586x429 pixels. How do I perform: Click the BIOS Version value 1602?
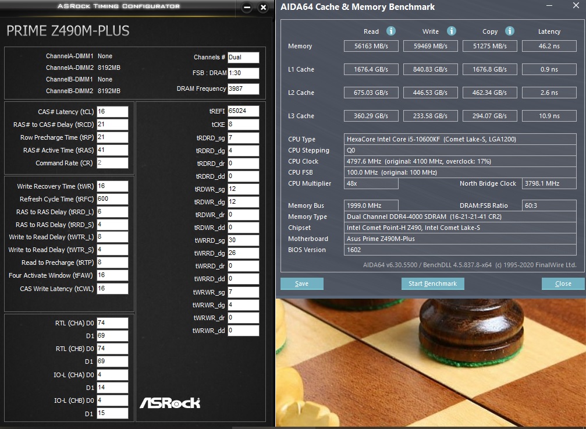tap(460, 250)
